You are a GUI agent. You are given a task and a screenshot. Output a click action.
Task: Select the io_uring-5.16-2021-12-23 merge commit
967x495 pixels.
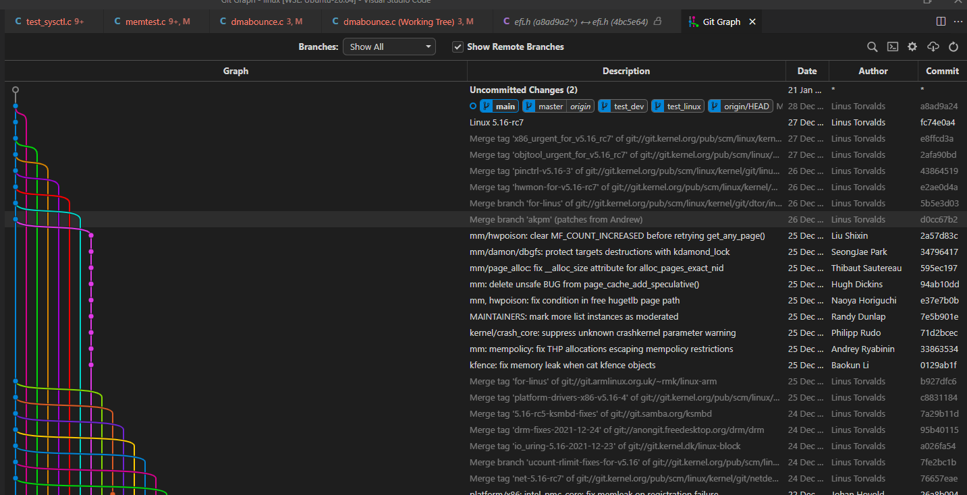[486, 446]
